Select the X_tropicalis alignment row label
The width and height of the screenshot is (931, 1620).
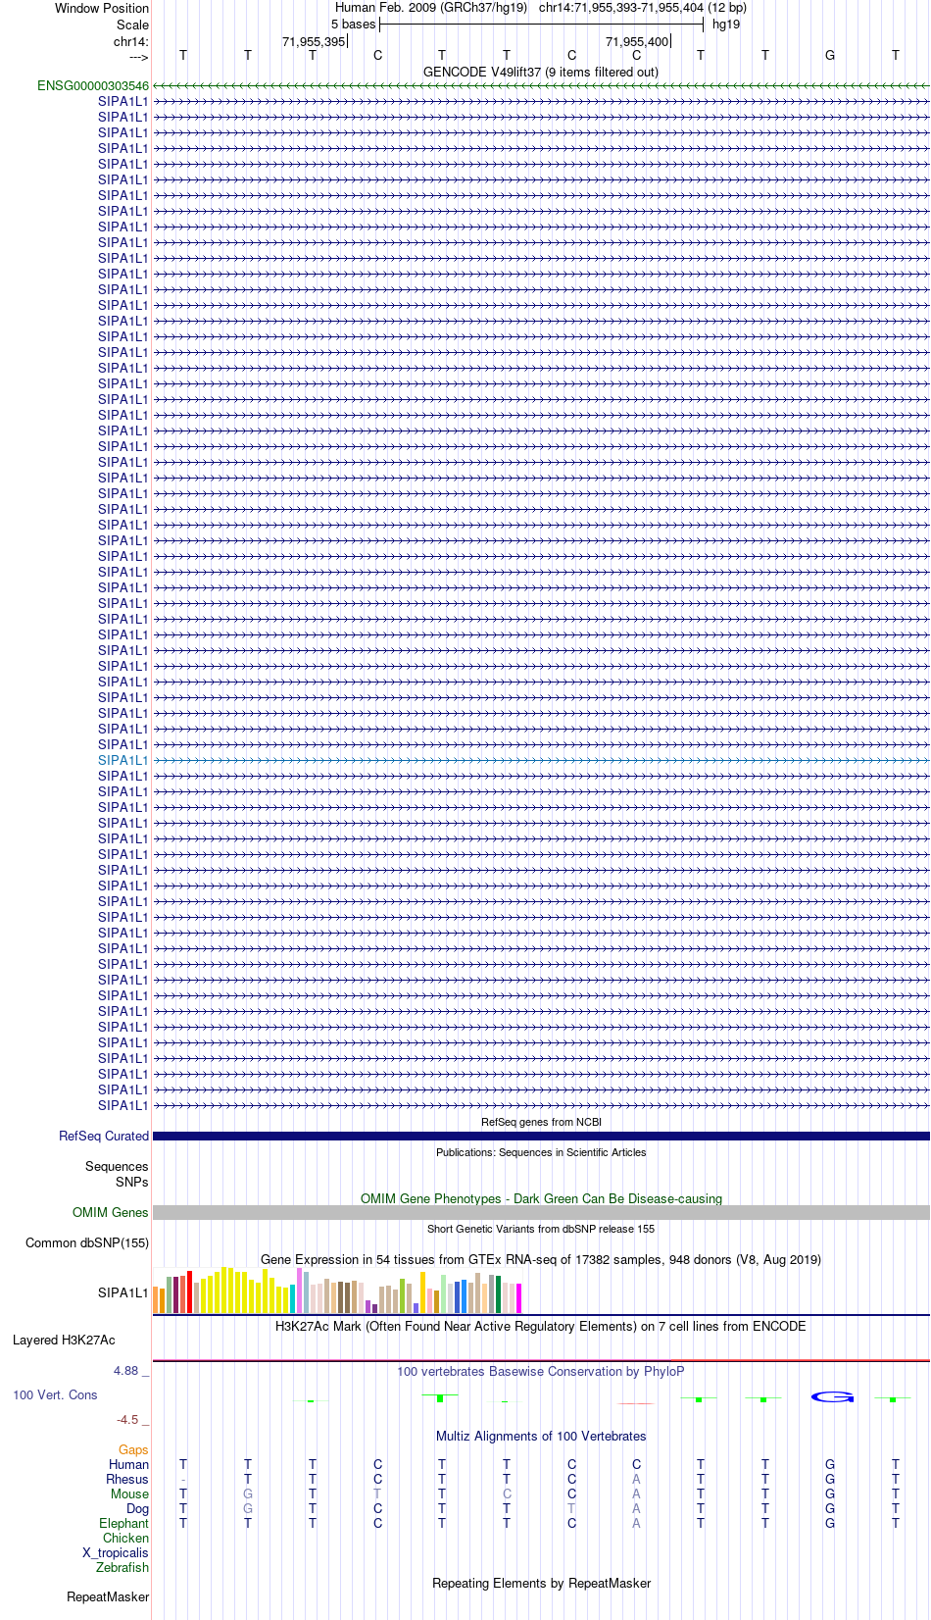[116, 1552]
